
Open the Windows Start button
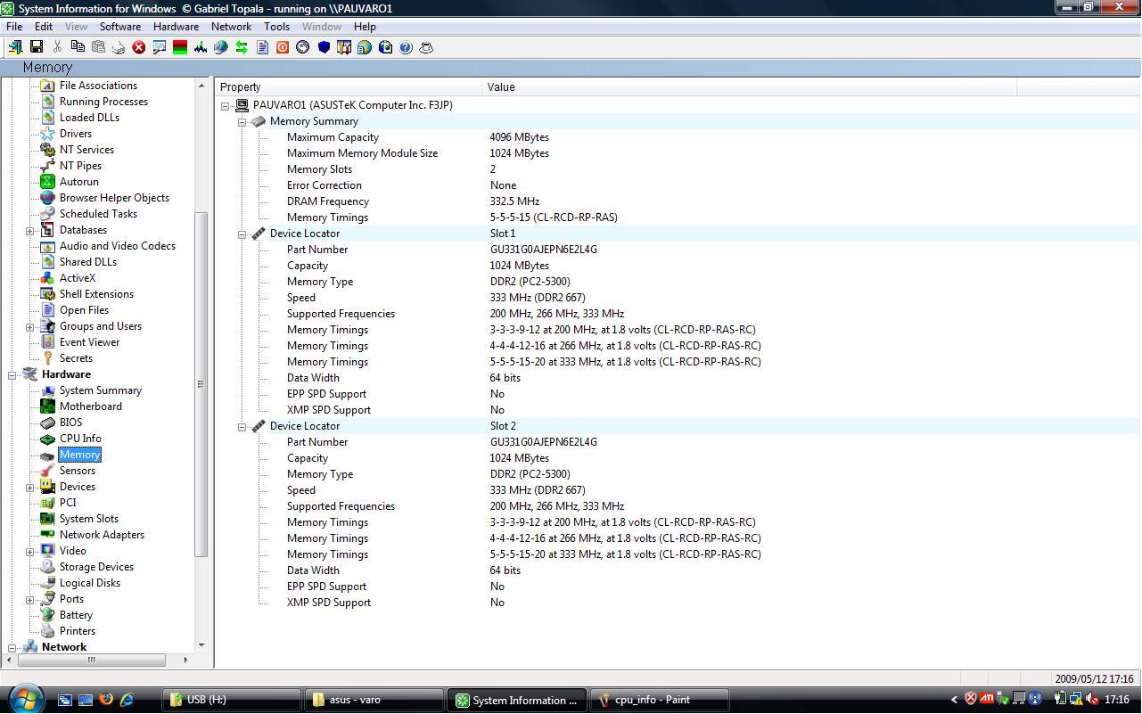click(x=24, y=699)
